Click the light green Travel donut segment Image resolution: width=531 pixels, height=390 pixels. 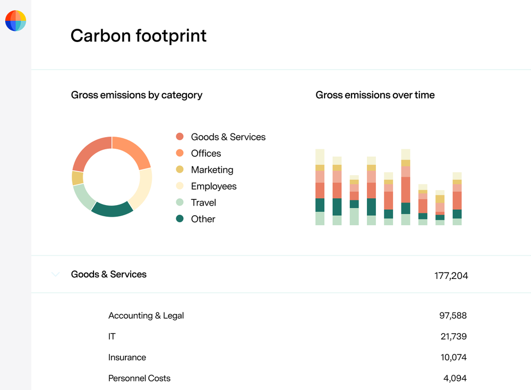click(83, 197)
